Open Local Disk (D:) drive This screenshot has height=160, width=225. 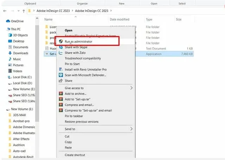[x=22, y=83]
